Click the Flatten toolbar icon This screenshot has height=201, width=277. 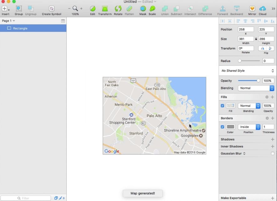[x=129, y=9]
